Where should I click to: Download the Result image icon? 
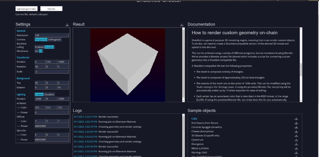182,24
